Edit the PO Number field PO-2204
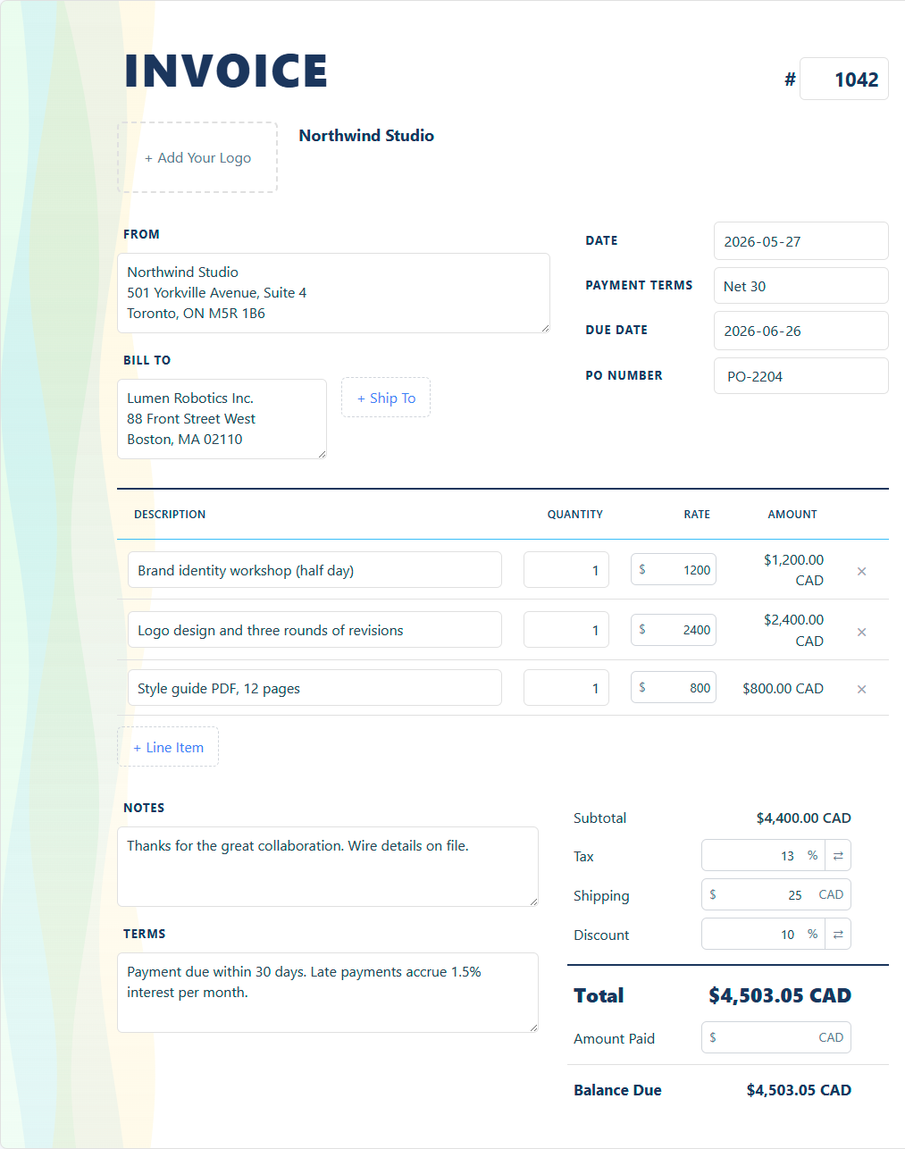The width and height of the screenshot is (905, 1149). point(801,376)
